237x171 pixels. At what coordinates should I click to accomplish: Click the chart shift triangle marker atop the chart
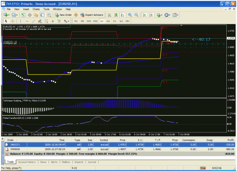(181, 26)
